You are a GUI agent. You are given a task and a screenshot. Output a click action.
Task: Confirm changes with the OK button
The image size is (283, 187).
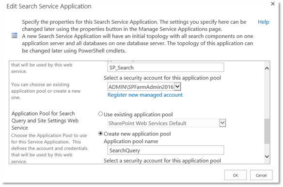tap(236, 175)
